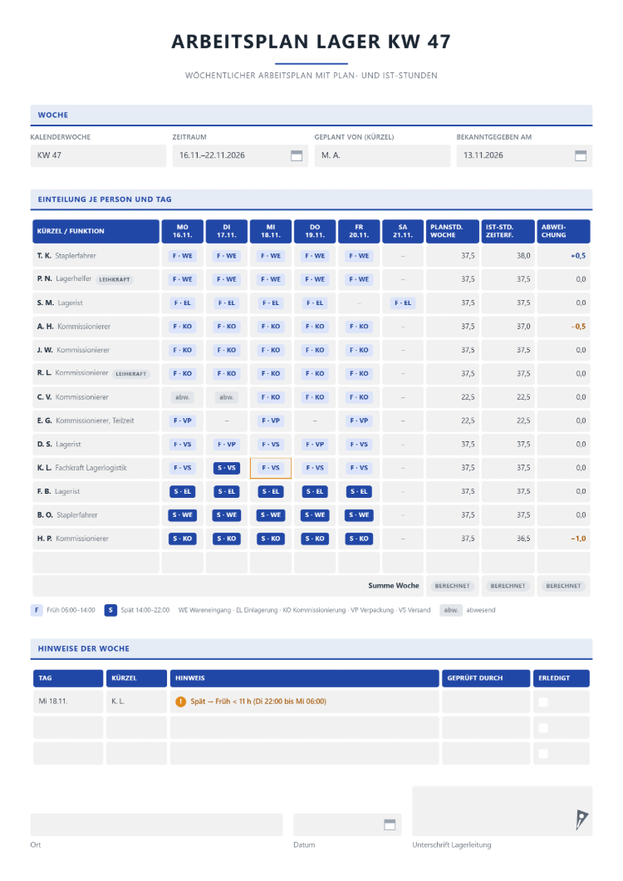Click the S Spät legend badge
623x881 pixels.
tap(110, 610)
